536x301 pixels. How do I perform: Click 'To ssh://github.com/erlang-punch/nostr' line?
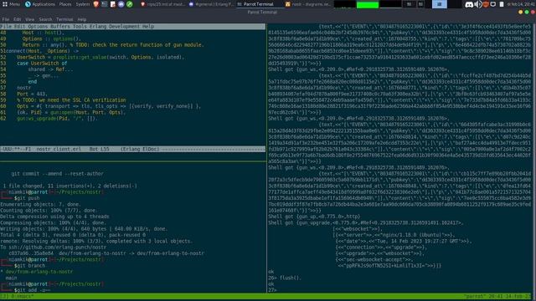53,247
